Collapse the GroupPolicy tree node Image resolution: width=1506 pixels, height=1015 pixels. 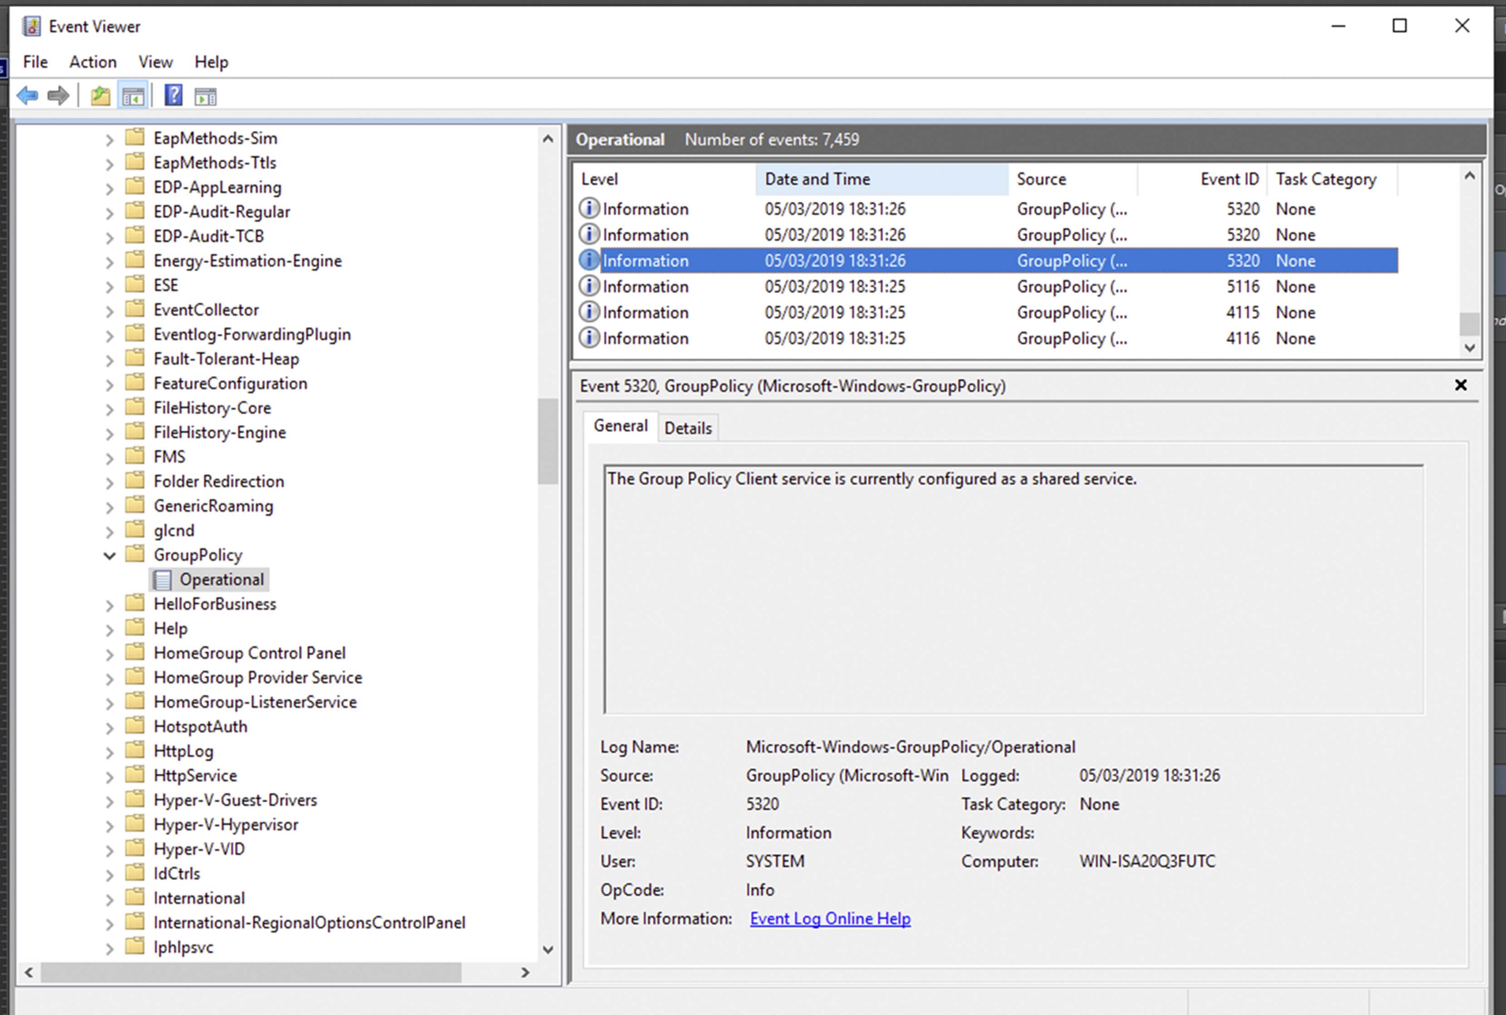[x=109, y=556]
